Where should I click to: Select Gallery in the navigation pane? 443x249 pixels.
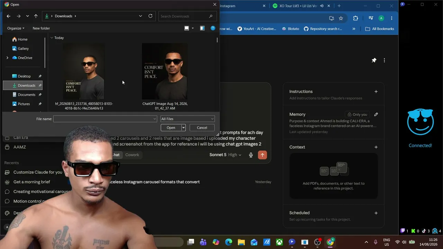pos(23,49)
